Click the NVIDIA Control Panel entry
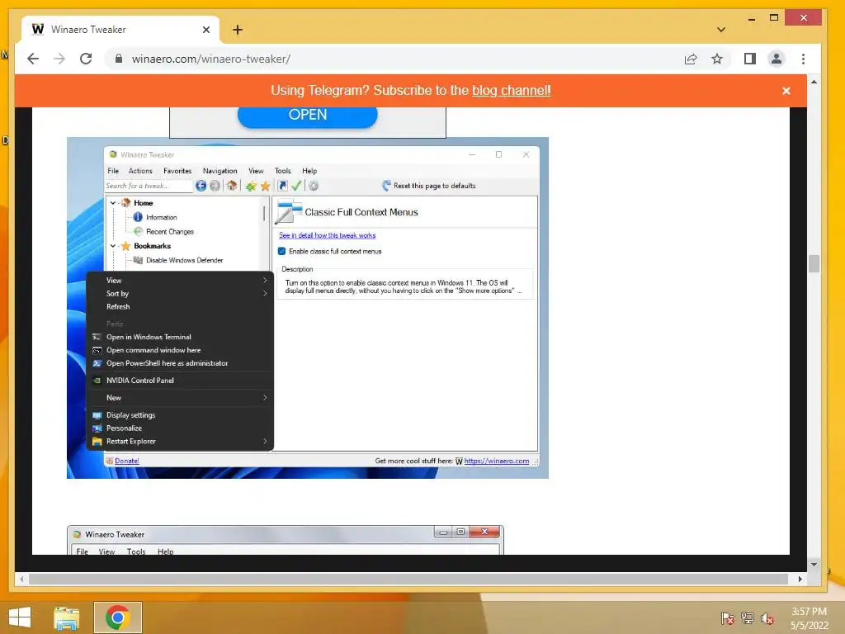The image size is (845, 634). pyautogui.click(x=180, y=381)
